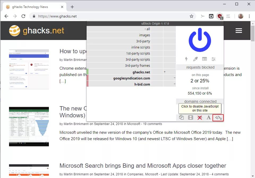The width and height of the screenshot is (255, 178).
Task: Disable JavaScript with the </> icon
Action: 218,118
